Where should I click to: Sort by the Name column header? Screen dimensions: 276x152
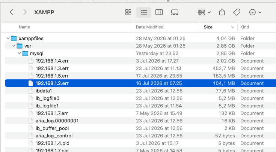tap(24, 27)
